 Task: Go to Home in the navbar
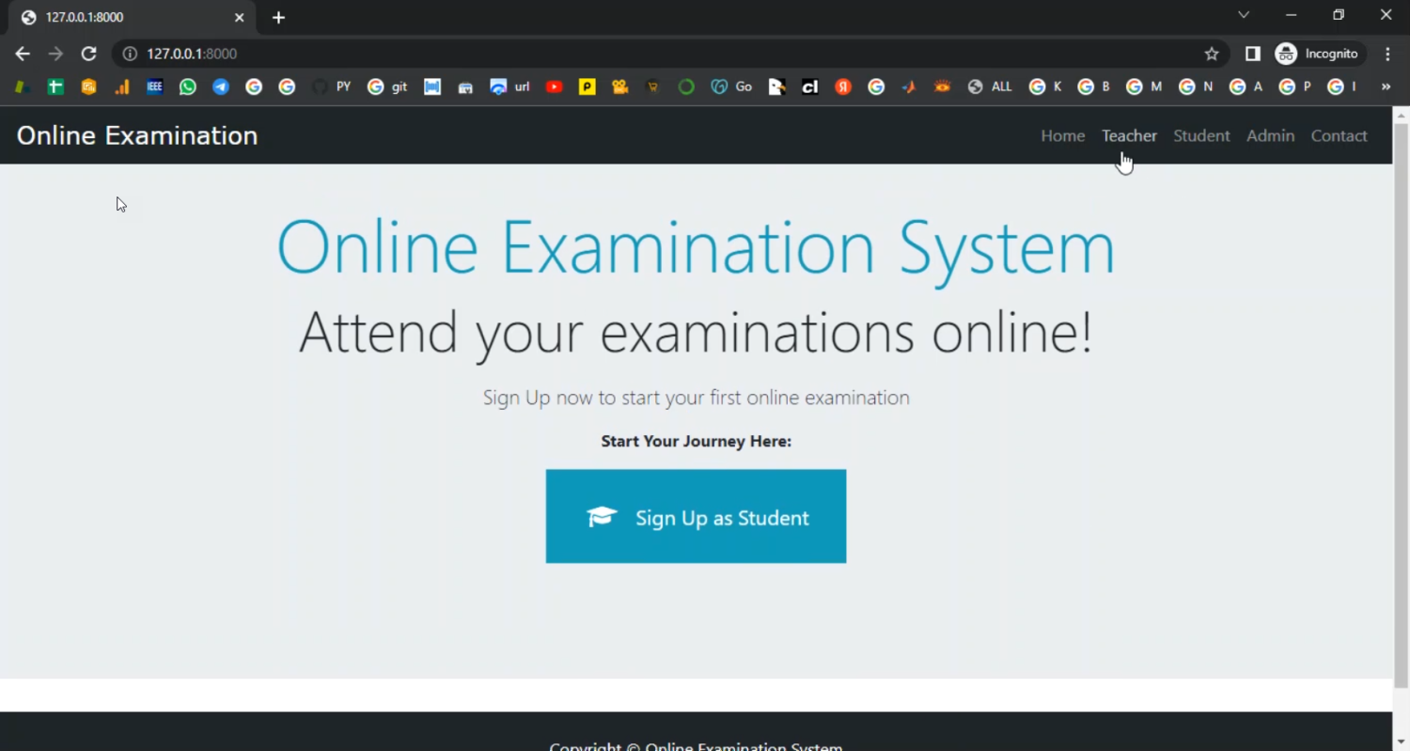click(1063, 135)
